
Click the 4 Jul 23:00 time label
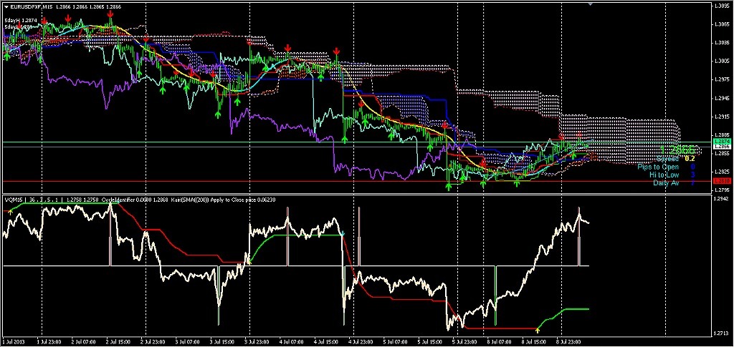coord(361,342)
